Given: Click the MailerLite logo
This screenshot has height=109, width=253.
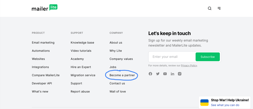Looking at the screenshot, I should pyautogui.click(x=45, y=8).
